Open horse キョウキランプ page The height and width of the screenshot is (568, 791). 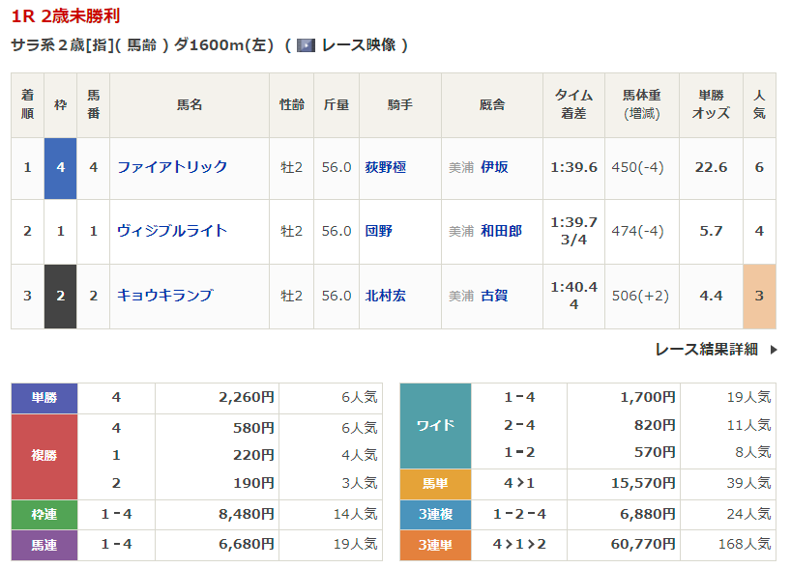pos(164,296)
